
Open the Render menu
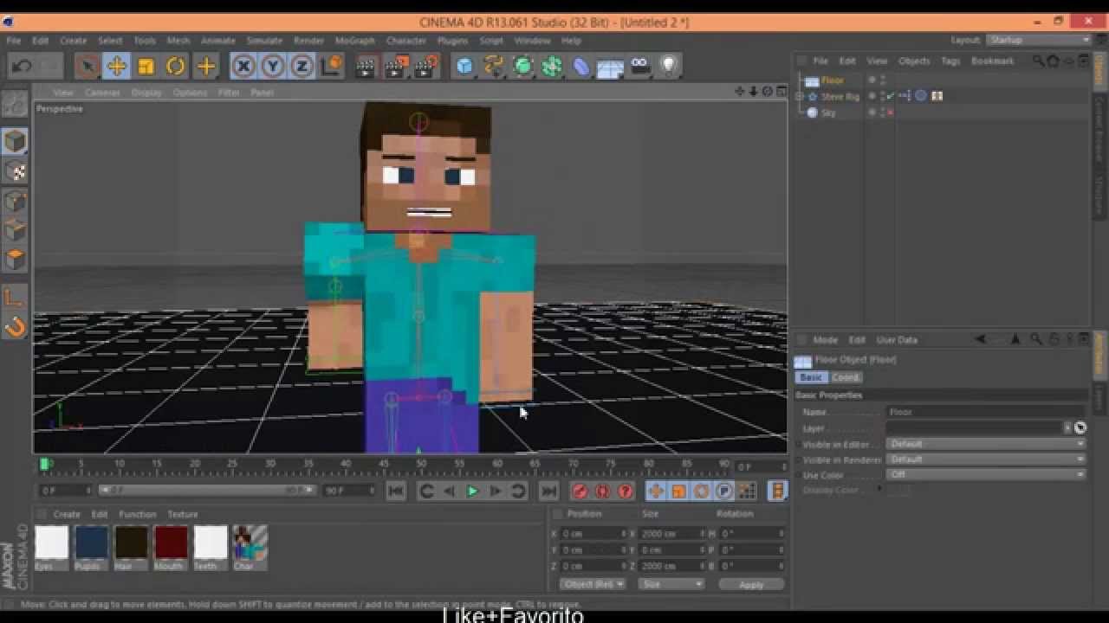308,41
